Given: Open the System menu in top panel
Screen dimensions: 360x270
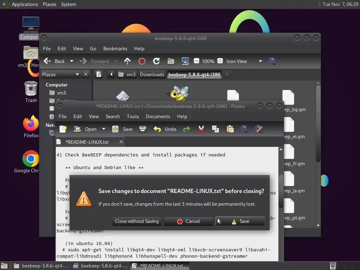Looking at the screenshot, I should click(69, 4).
